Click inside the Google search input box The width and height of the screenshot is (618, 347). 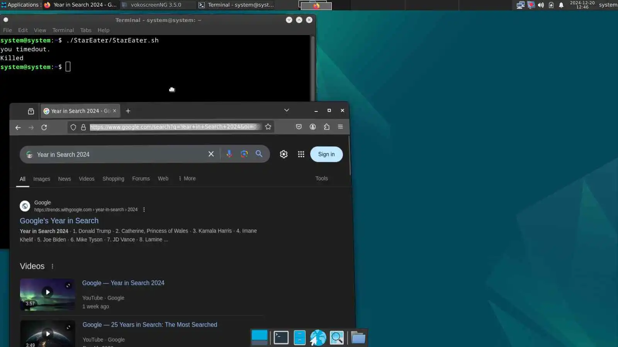(121, 154)
